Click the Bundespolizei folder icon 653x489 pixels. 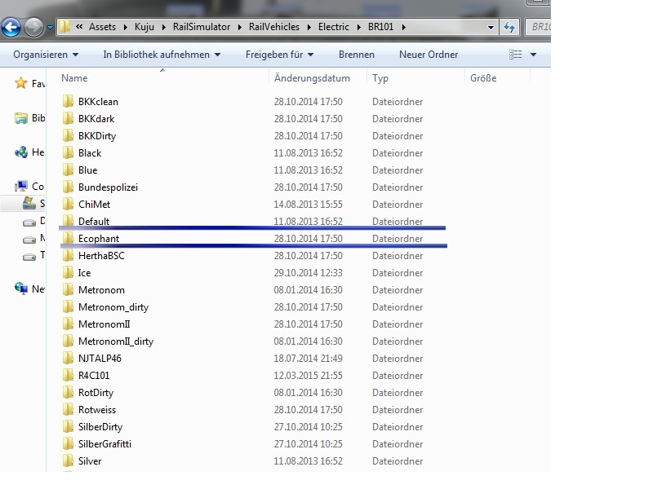68,187
